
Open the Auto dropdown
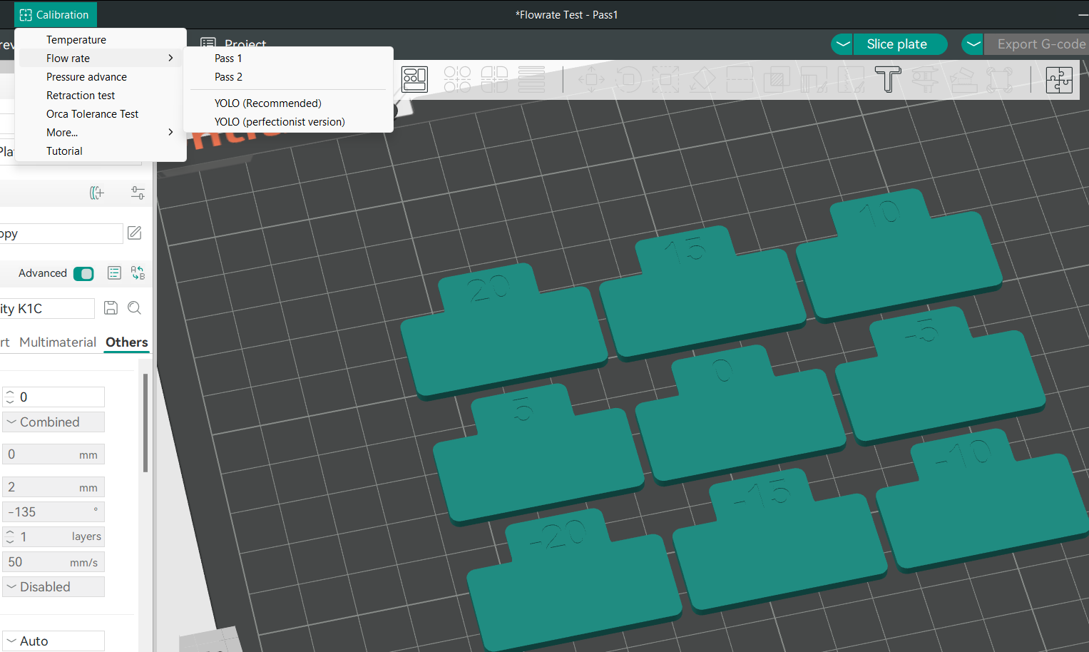pyautogui.click(x=53, y=641)
